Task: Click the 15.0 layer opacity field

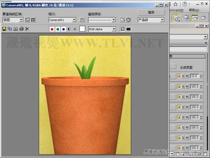Action: click(x=195, y=76)
